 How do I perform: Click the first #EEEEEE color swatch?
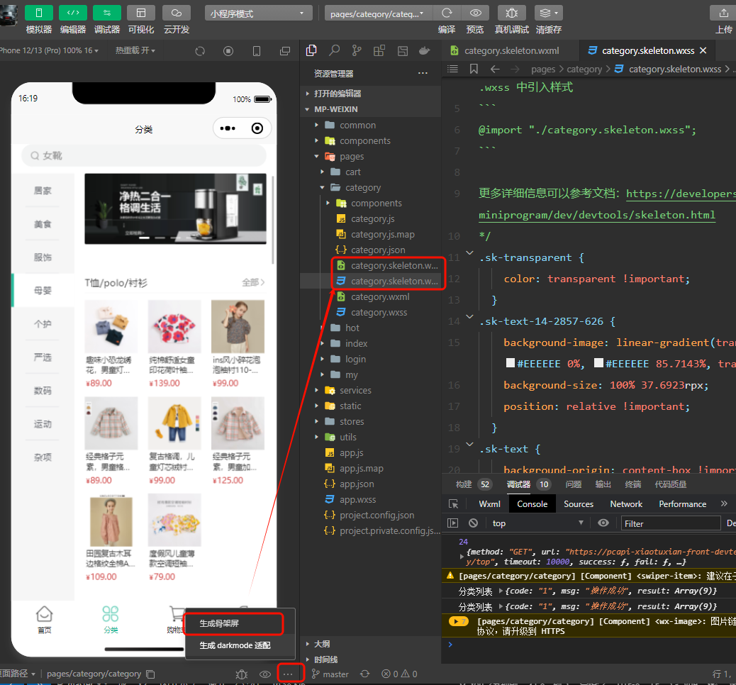[x=511, y=362]
